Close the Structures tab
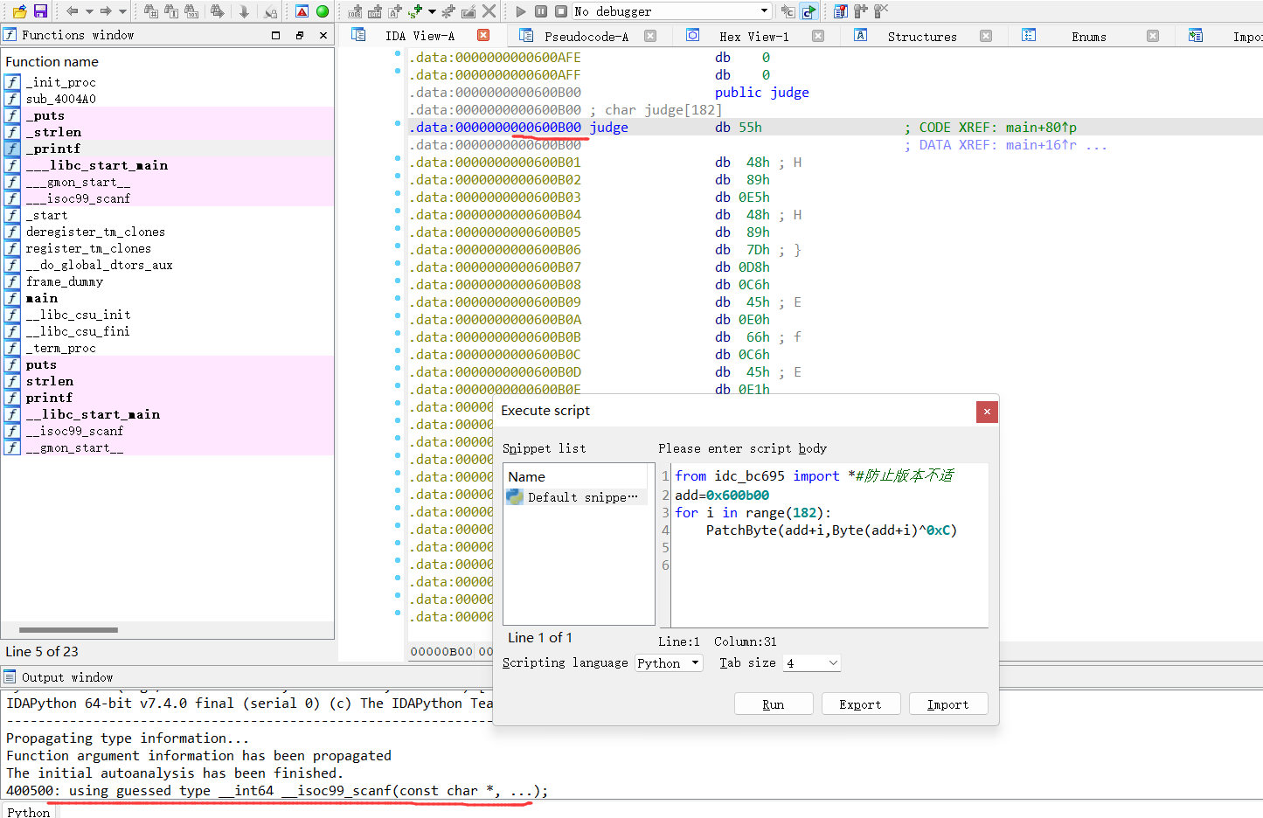The image size is (1263, 818). (x=986, y=36)
